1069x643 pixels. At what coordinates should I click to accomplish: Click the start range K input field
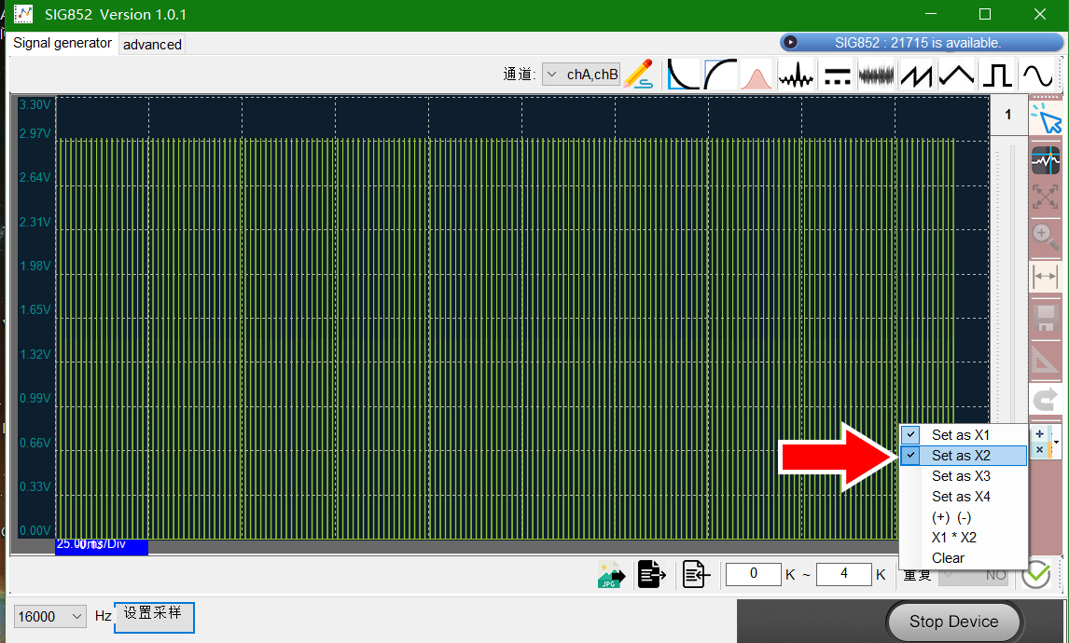click(x=754, y=574)
